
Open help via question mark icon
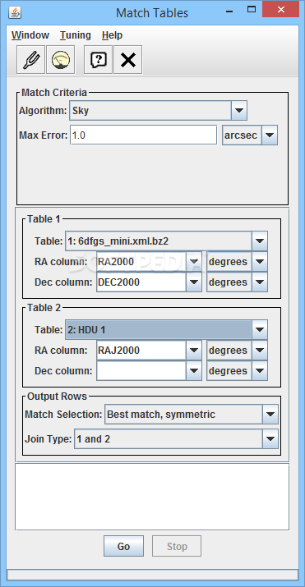click(98, 60)
